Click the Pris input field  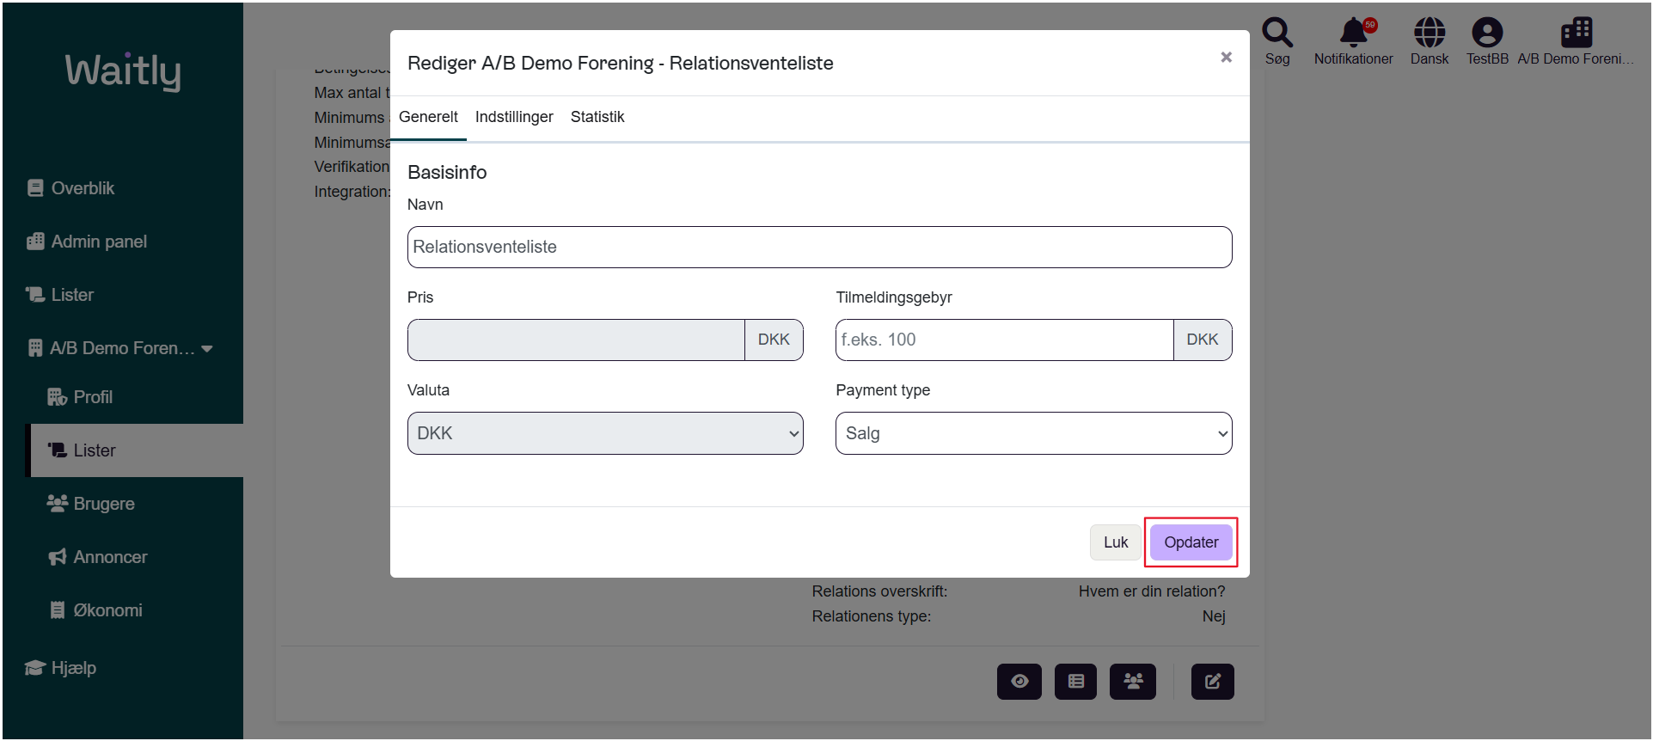tap(576, 340)
